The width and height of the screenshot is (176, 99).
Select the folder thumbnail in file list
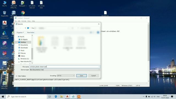[42, 44]
